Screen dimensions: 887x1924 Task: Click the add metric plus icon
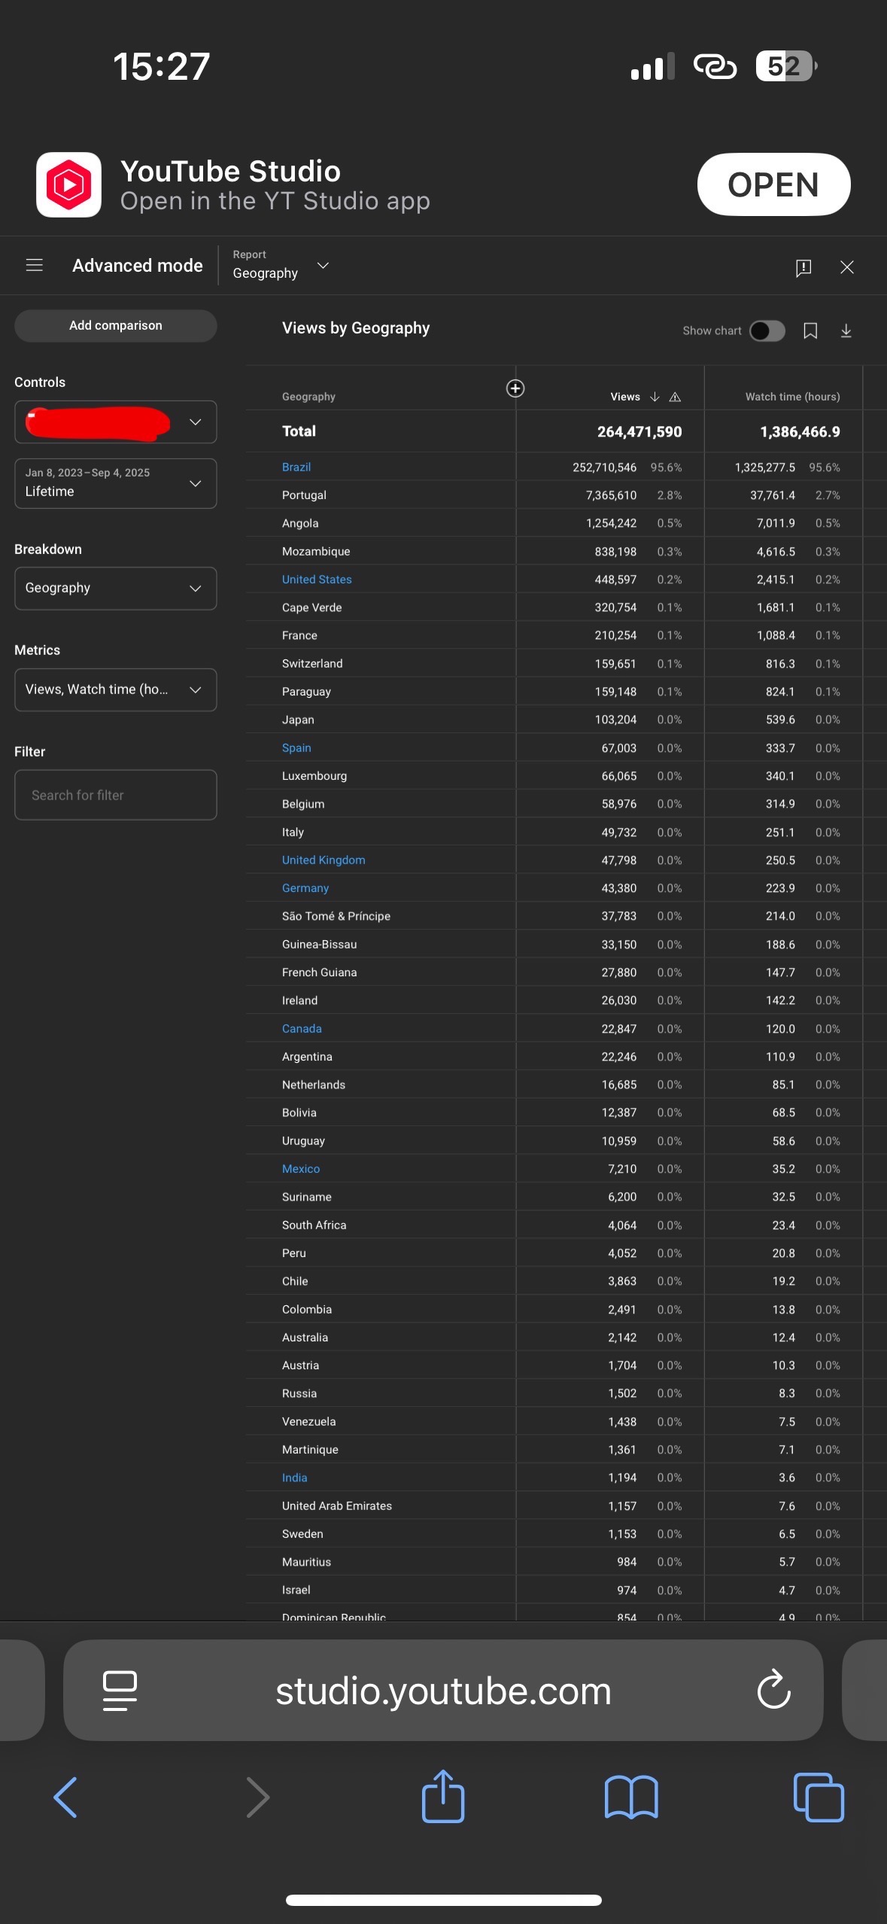515,388
